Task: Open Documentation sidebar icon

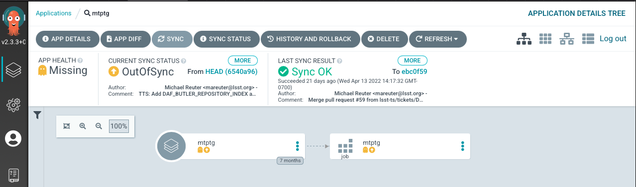Action: coord(13,175)
